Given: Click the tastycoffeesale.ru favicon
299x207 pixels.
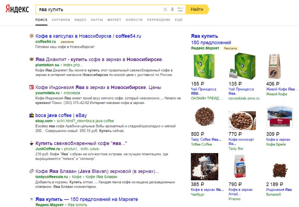Looking at the screenshot, I should [x=31, y=171].
